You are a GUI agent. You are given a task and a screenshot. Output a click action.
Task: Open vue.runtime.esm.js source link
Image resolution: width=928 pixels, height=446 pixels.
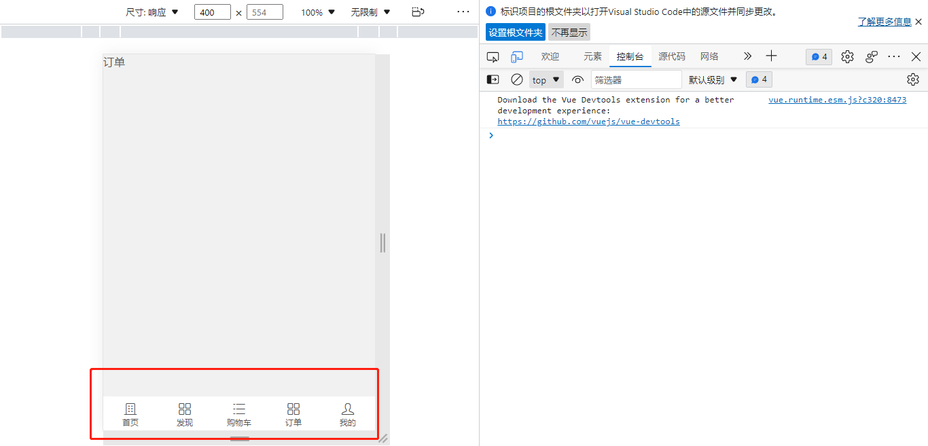837,100
